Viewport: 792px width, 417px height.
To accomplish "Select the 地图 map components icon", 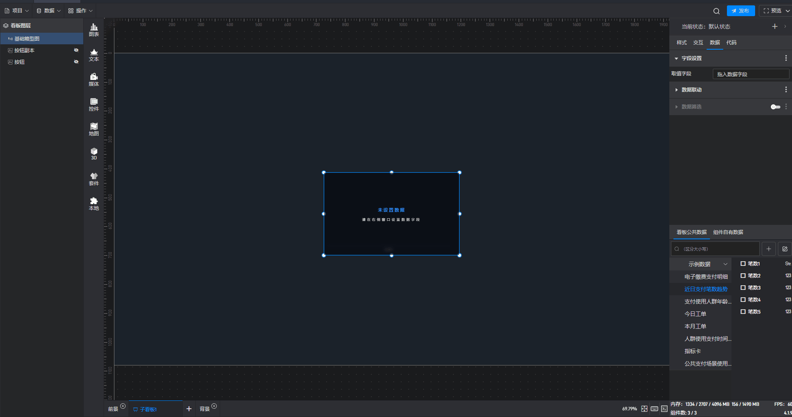I will pos(94,129).
